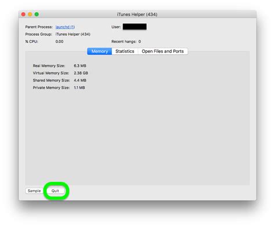Click the iTunes Helper (434) window title

(x=137, y=14)
